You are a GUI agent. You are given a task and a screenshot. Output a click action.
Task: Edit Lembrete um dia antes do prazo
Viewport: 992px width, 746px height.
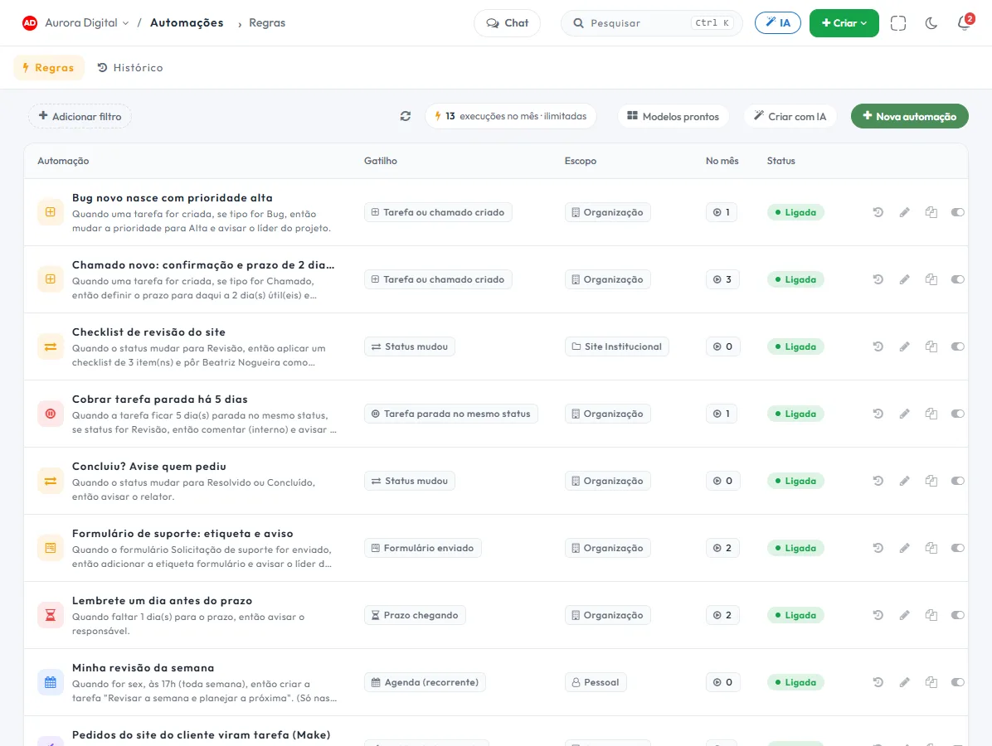(x=905, y=615)
